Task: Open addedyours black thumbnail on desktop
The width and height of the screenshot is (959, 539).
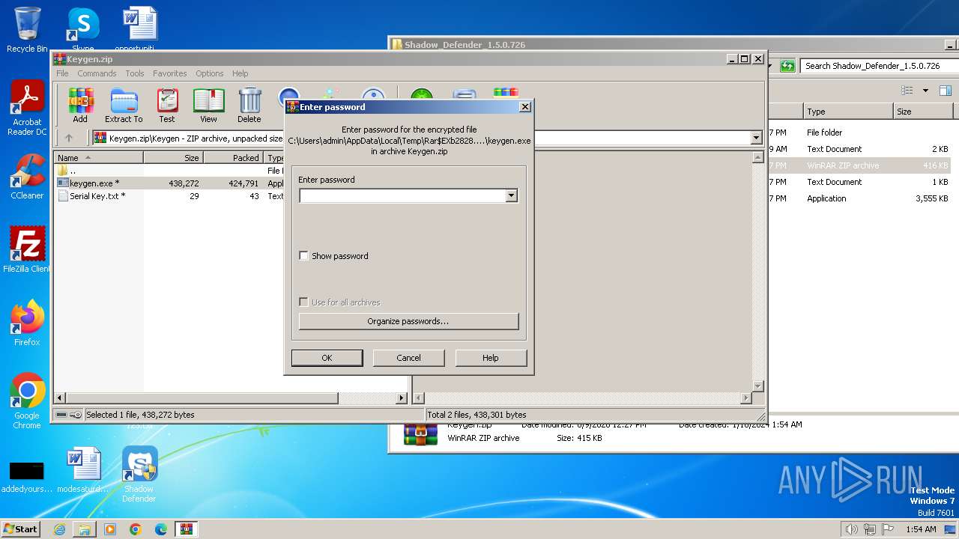Action: (27, 475)
